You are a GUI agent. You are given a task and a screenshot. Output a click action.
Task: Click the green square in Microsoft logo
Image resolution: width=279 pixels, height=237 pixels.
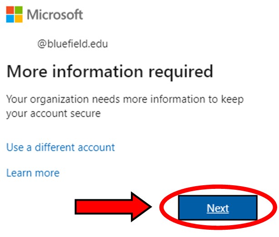click(x=19, y=10)
